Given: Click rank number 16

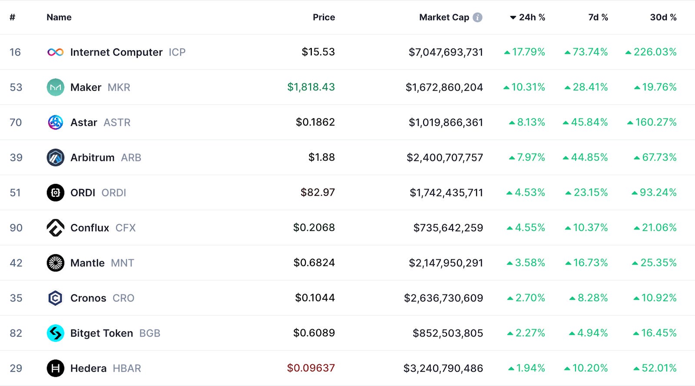Looking at the screenshot, I should pyautogui.click(x=15, y=52).
